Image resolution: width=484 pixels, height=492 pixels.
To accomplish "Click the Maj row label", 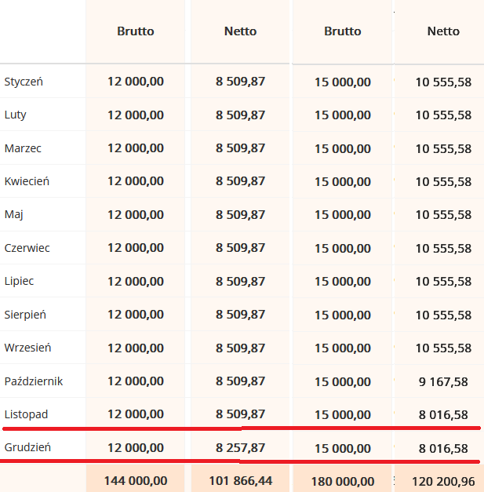I will coord(14,214).
